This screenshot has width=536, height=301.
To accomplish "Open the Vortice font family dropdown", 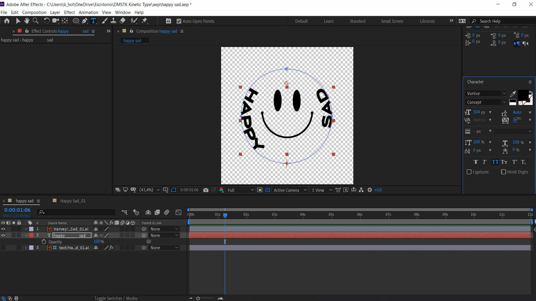I will [x=504, y=94].
